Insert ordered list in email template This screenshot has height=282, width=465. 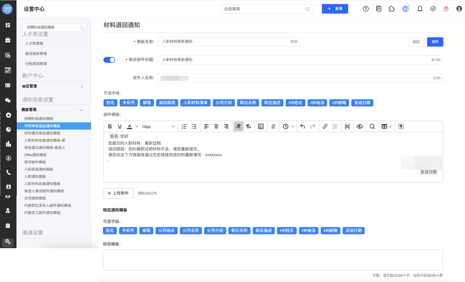click(x=184, y=126)
